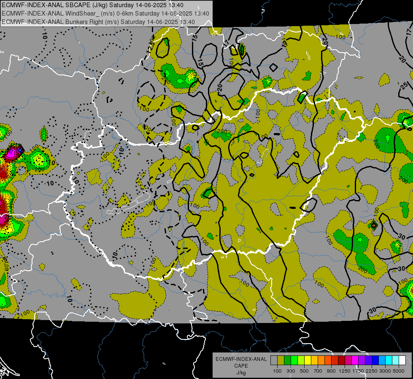Screen dimensions: 413x379
Task: Click the 500 label under legend
Action: 304,371
